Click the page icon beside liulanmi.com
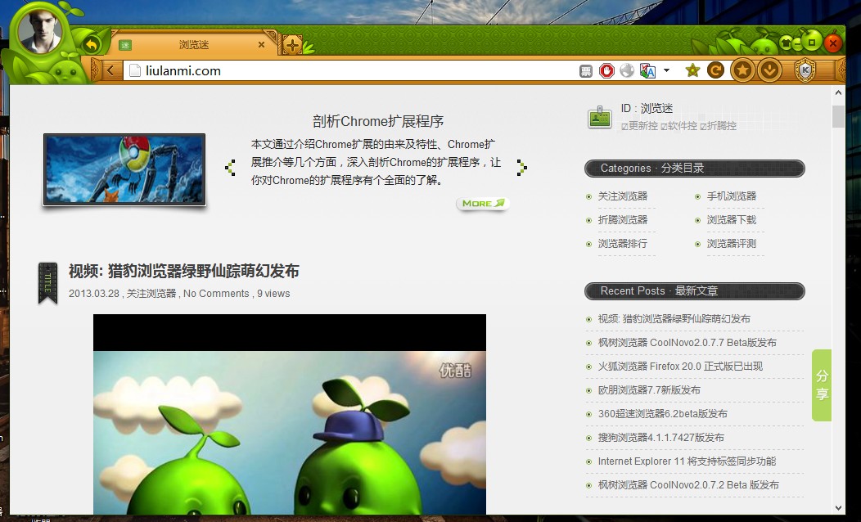The width and height of the screenshot is (861, 522). [x=134, y=70]
